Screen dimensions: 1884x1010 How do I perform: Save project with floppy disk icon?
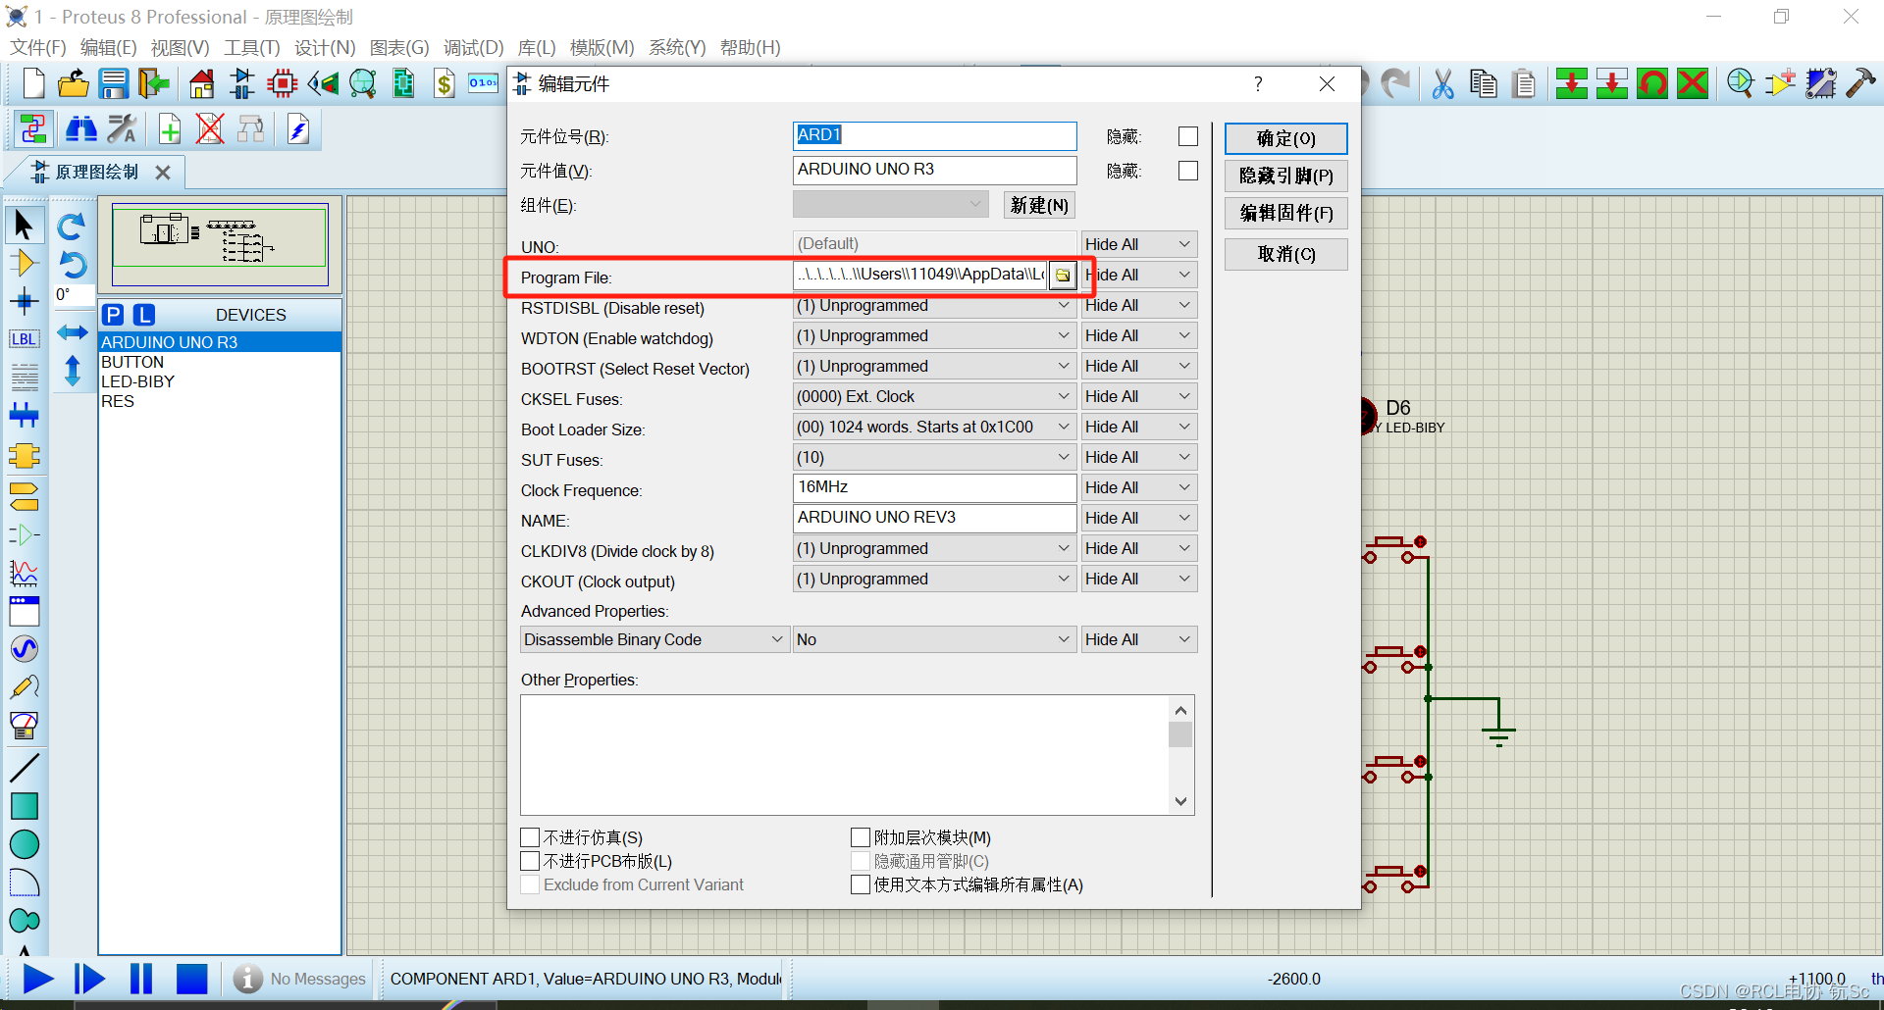(x=114, y=84)
